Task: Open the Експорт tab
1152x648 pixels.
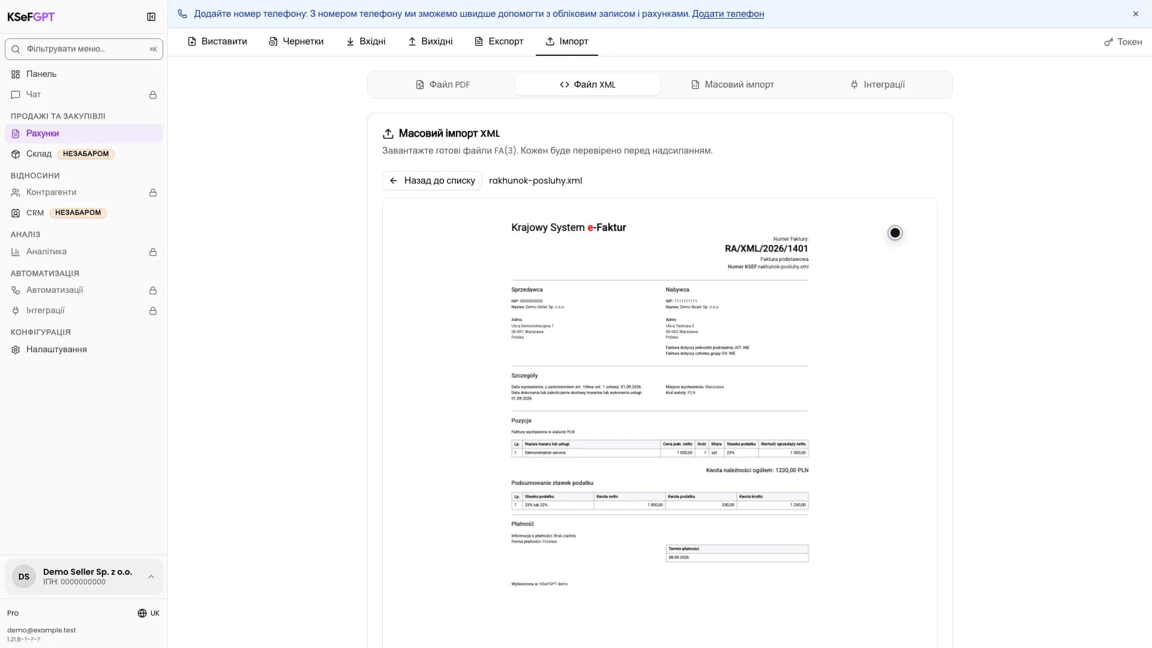Action: [499, 41]
